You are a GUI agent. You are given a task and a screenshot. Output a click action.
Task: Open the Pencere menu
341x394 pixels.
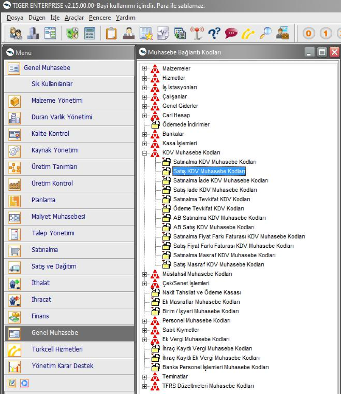[x=100, y=18]
